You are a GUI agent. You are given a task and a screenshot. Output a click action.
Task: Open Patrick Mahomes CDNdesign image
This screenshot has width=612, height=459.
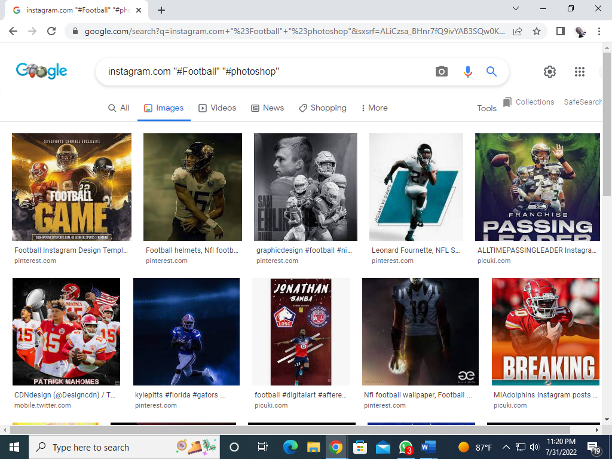click(x=66, y=332)
